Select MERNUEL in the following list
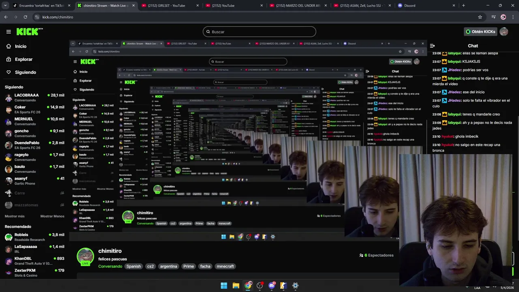Image resolution: width=519 pixels, height=292 pixels. (34, 121)
